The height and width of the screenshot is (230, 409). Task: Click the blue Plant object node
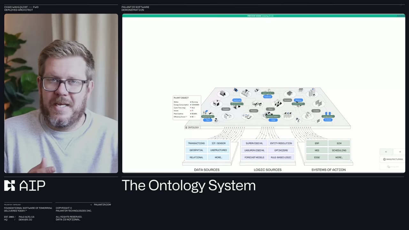point(208,120)
